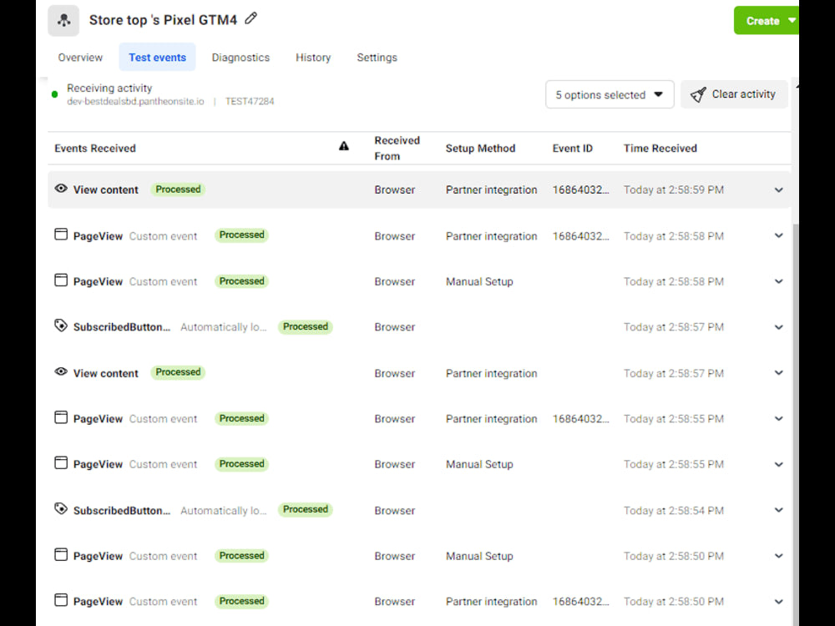Click Today at 2:58:54 PM timestamp
The image size is (835, 626).
click(x=674, y=511)
